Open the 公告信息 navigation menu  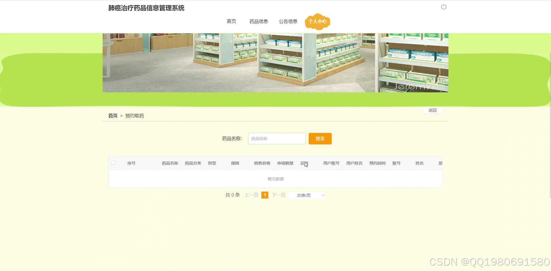288,21
